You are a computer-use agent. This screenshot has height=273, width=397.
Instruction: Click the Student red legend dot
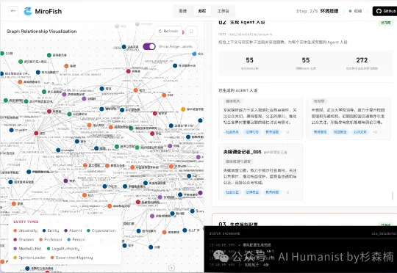pyautogui.click(x=15, y=239)
